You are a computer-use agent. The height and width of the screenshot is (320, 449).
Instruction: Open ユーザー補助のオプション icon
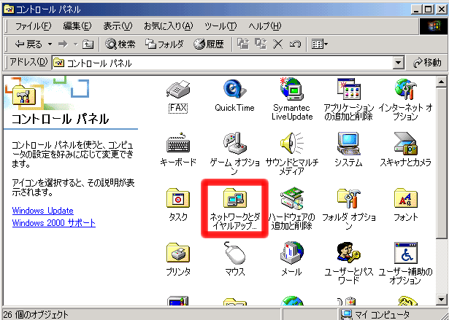pyautogui.click(x=405, y=263)
